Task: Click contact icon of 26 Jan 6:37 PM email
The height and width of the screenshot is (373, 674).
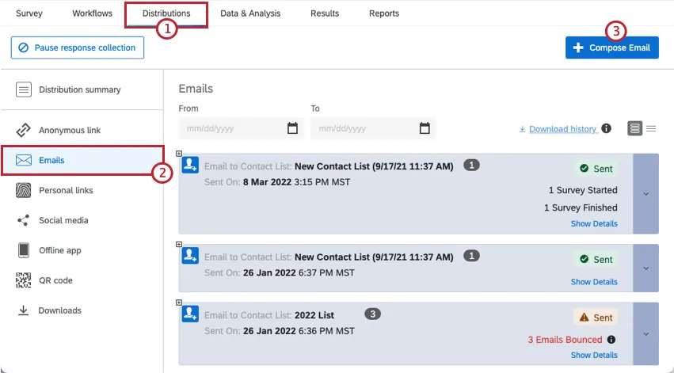Action: tap(190, 256)
